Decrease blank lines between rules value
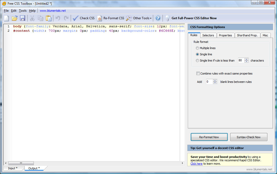 pos(215,83)
